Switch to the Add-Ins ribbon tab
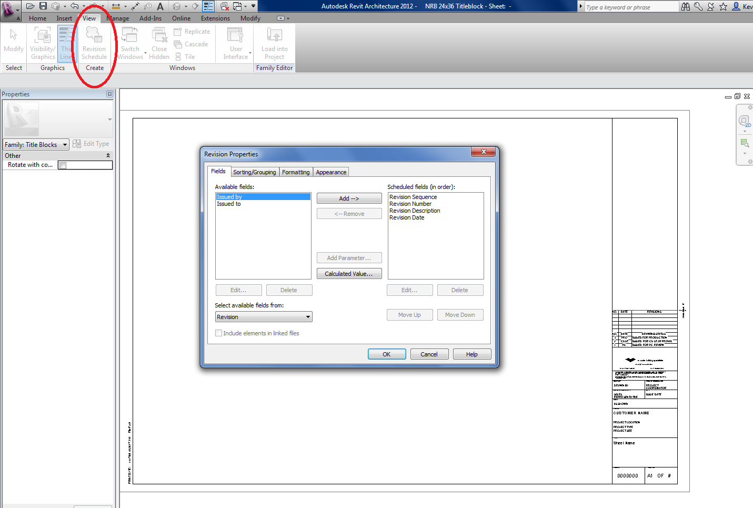This screenshot has height=508, width=753. [150, 18]
